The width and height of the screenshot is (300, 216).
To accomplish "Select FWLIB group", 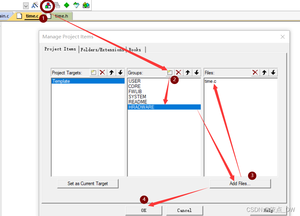I will pos(164,91).
